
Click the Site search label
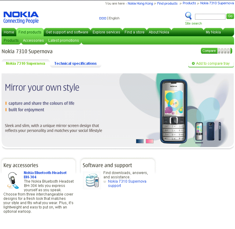coord(193,24)
